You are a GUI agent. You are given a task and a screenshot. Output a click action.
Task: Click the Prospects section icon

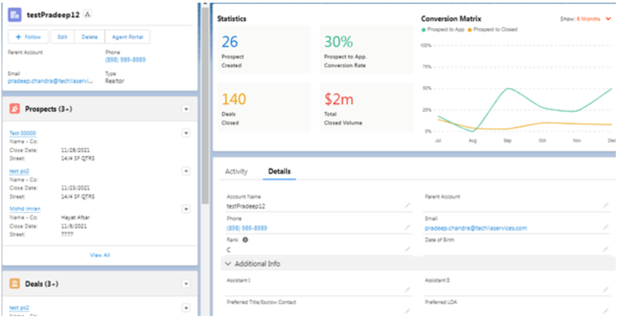15,109
